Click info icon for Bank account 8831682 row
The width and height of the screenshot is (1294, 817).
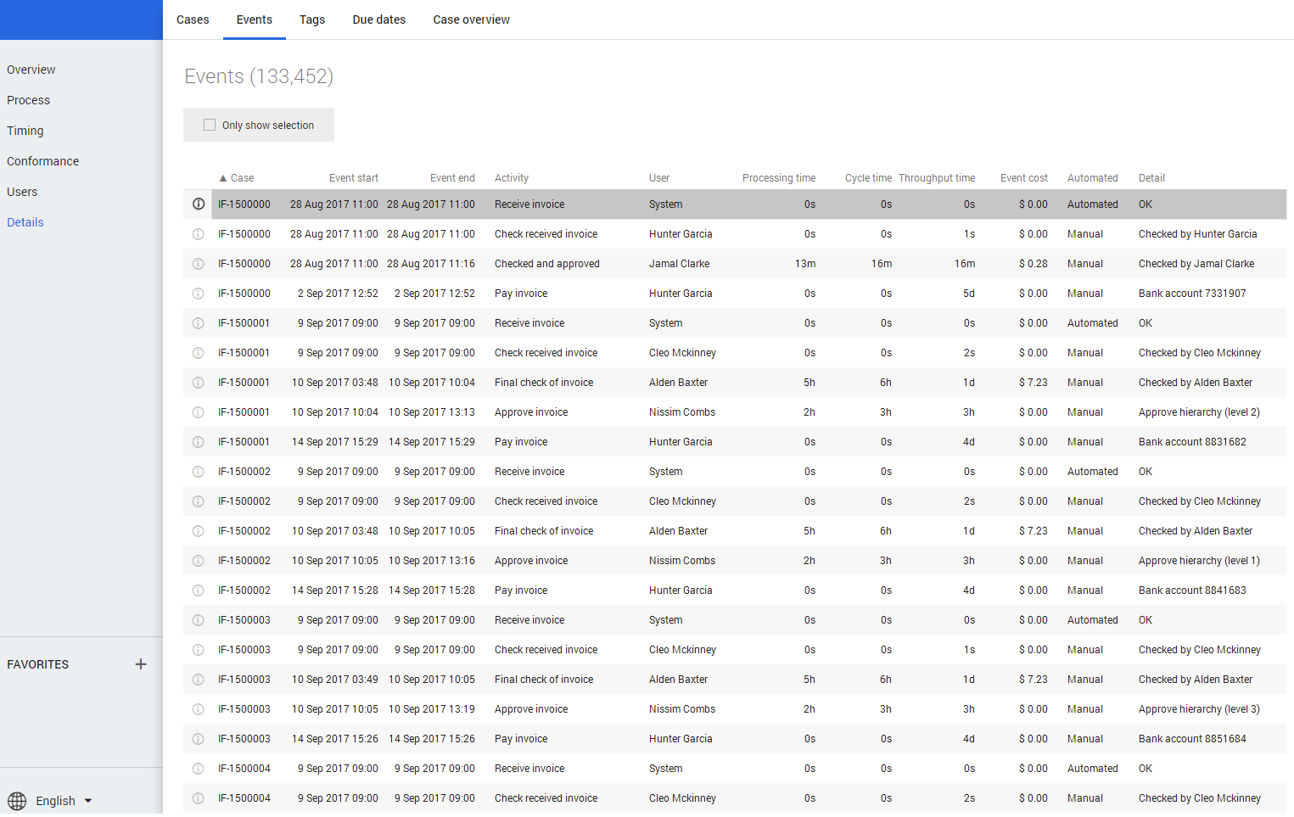click(198, 442)
